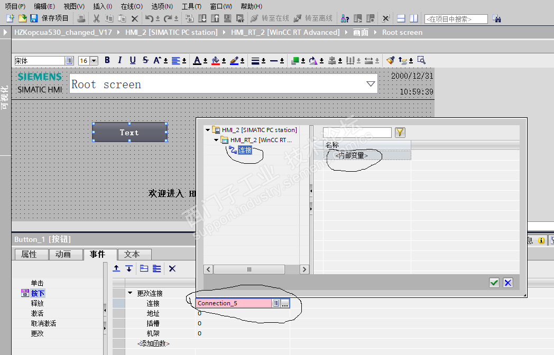Click the zoom selection magnifier icon
Screen dimensions: 554x355
tap(421, 60)
